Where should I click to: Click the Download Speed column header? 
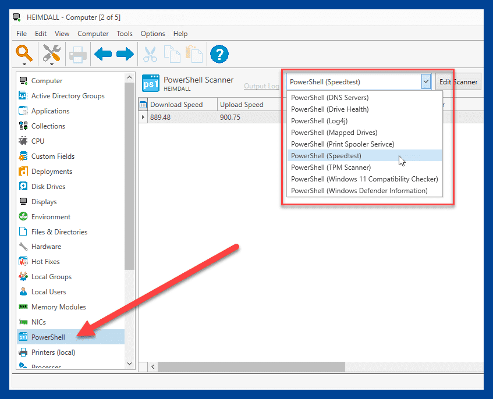point(182,105)
